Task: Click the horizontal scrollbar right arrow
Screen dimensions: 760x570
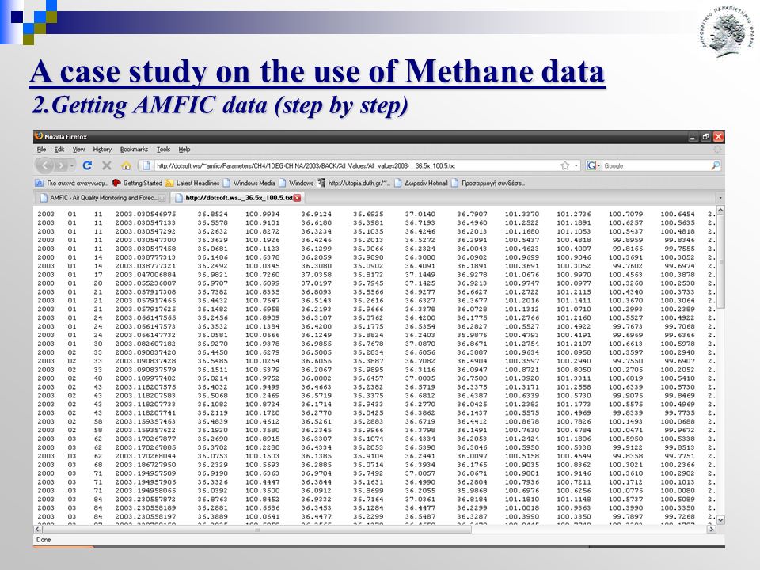Action: 711,530
